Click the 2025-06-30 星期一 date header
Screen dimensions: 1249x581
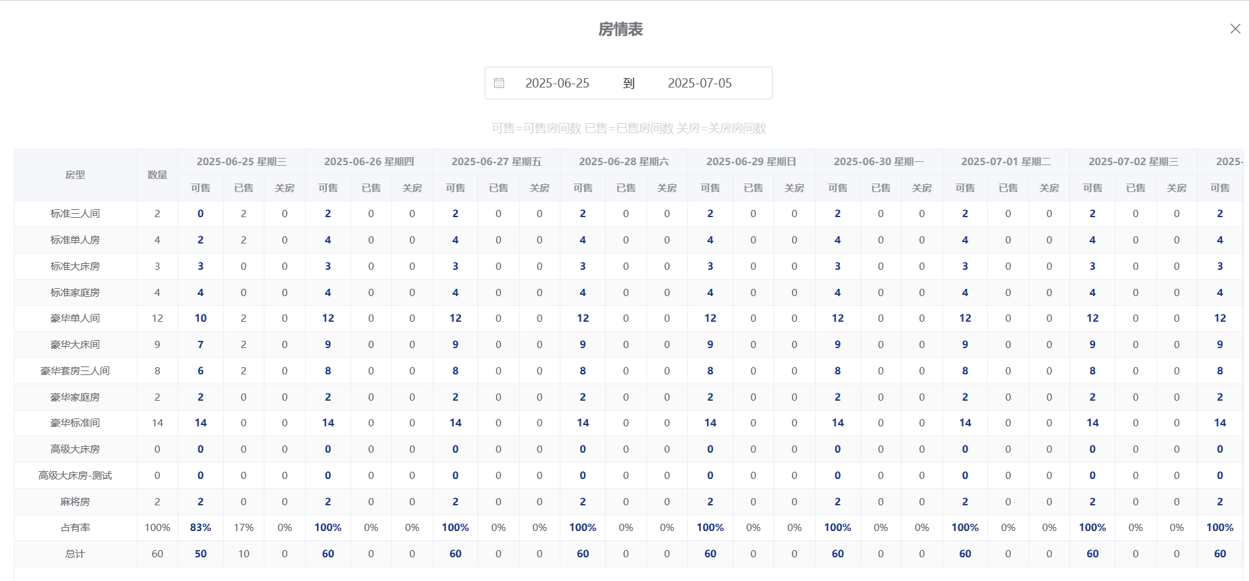[879, 162]
